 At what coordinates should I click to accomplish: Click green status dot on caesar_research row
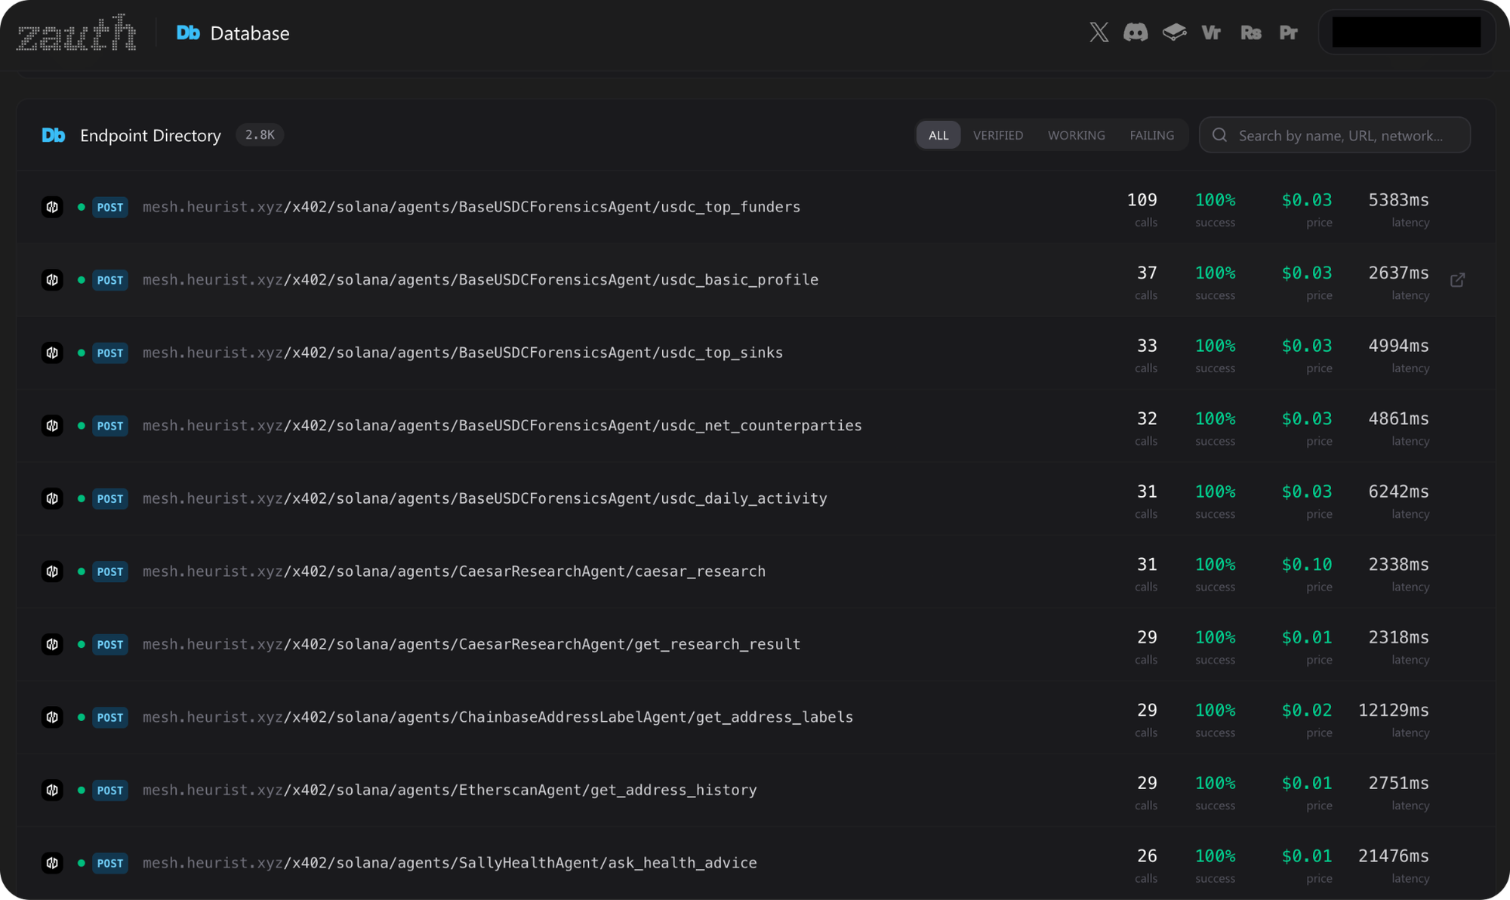tap(81, 572)
